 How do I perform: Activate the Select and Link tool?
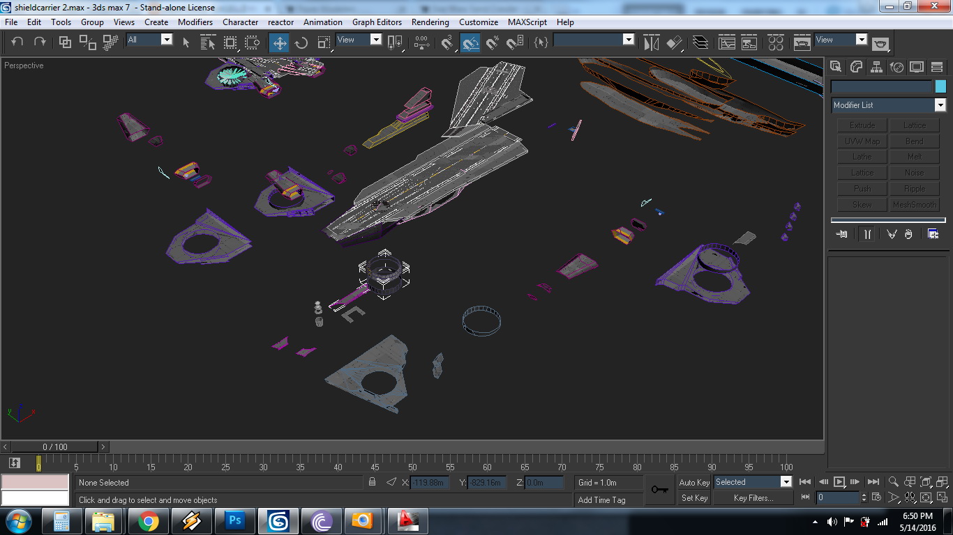point(65,42)
